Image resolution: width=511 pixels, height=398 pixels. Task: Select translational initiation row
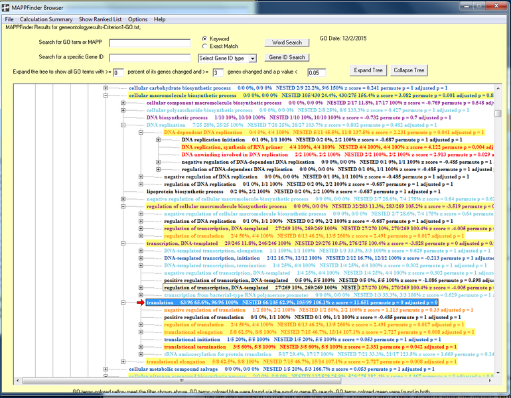pos(302,340)
